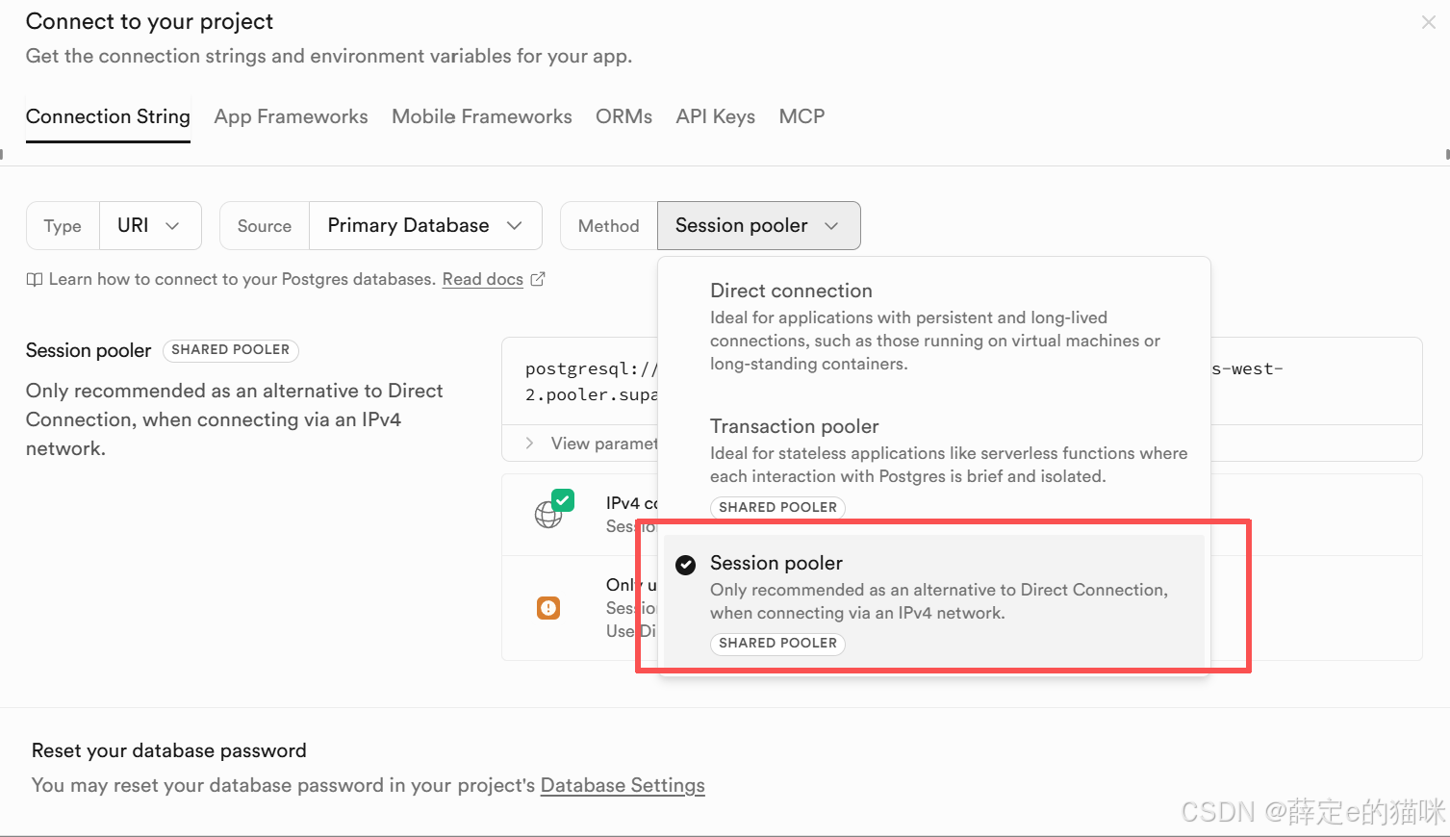
Task: Open the Primary Database source dropdown
Action: (x=424, y=225)
